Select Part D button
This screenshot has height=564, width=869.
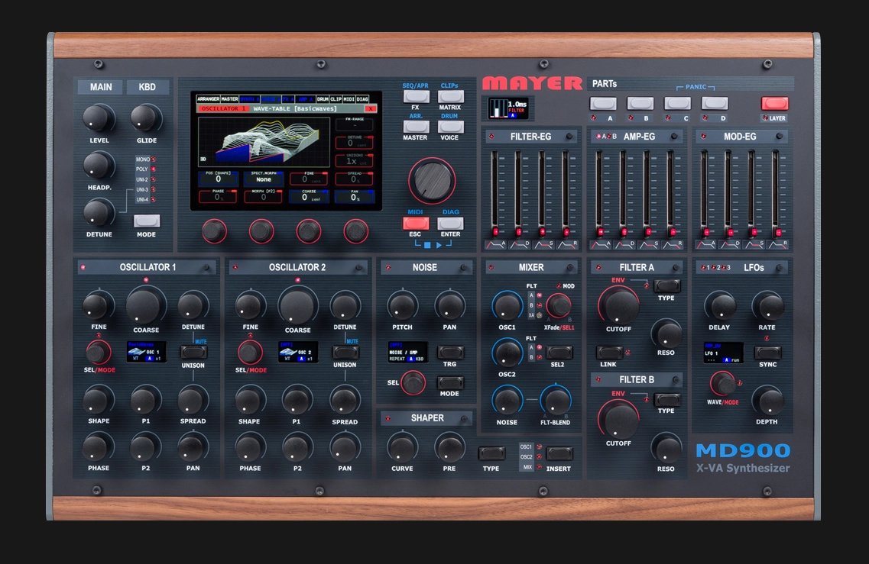pos(715,104)
